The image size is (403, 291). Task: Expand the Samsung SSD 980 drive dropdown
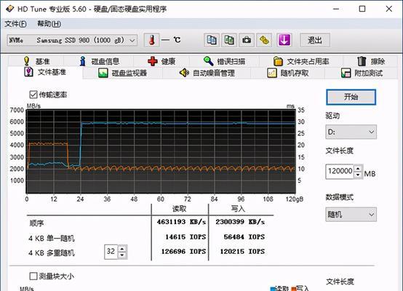tap(72, 40)
